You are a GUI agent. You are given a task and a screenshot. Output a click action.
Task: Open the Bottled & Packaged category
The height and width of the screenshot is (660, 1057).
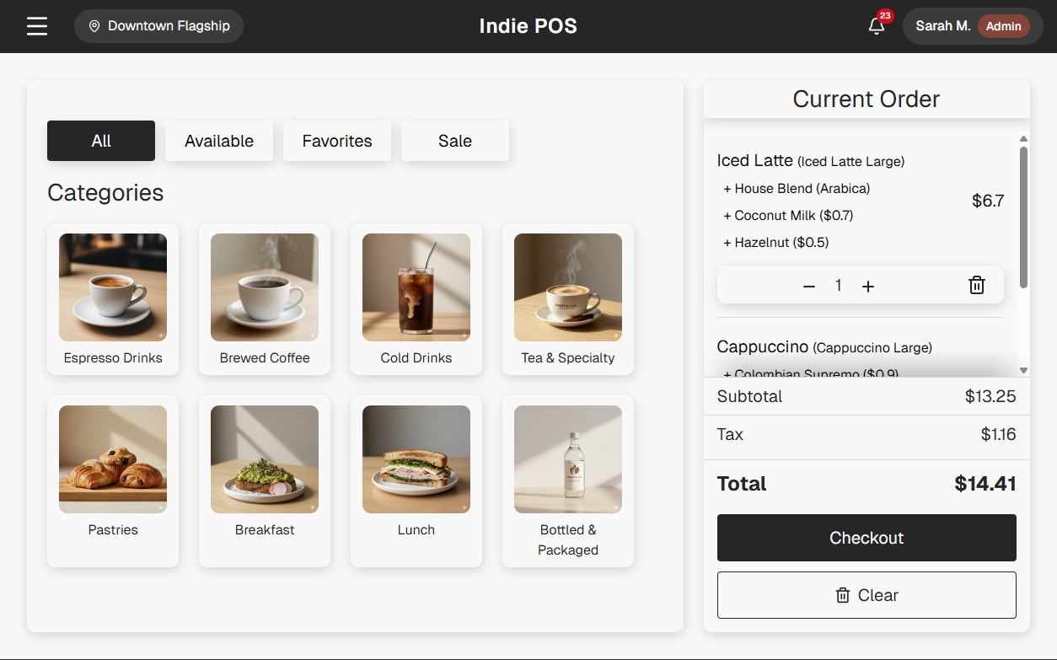[568, 480]
